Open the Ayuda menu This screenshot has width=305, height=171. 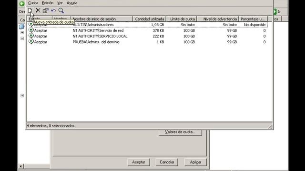tap(72, 3)
